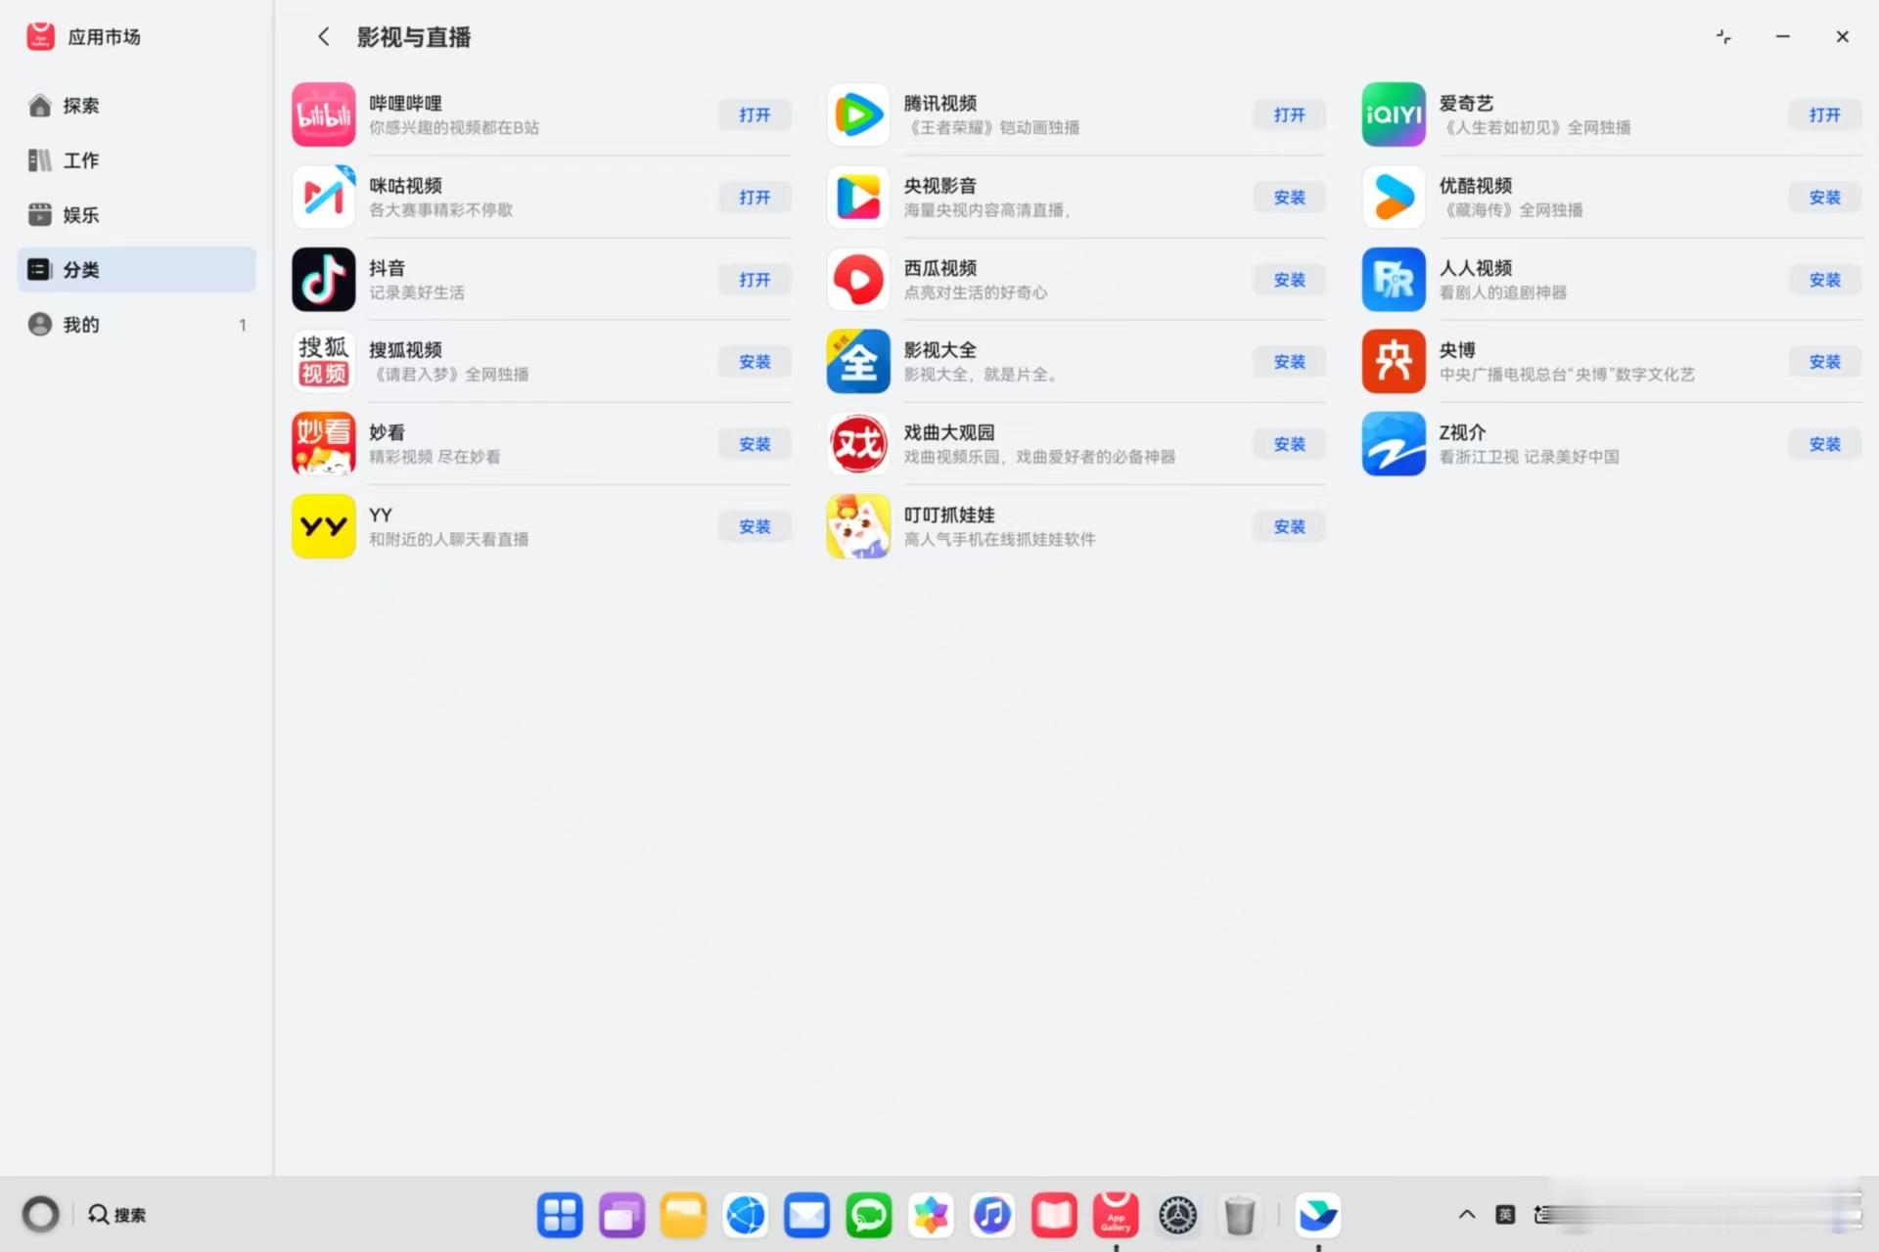
Task: Open the 央视影音 app icon
Action: 858,197
